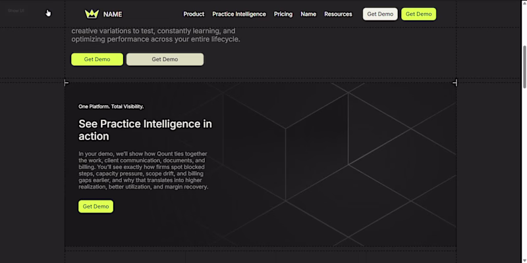527x263 pixels.
Task: Click the vertical scrollbar thumb
Action: [x=524, y=66]
